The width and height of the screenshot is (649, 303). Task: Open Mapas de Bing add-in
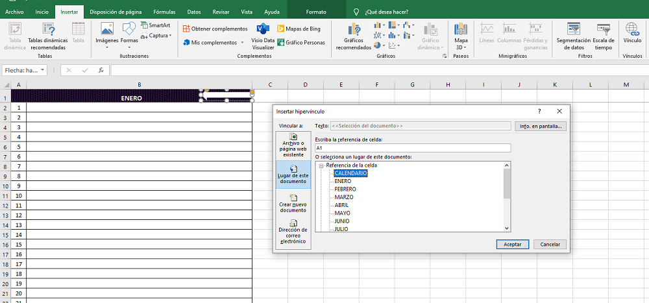pos(299,29)
